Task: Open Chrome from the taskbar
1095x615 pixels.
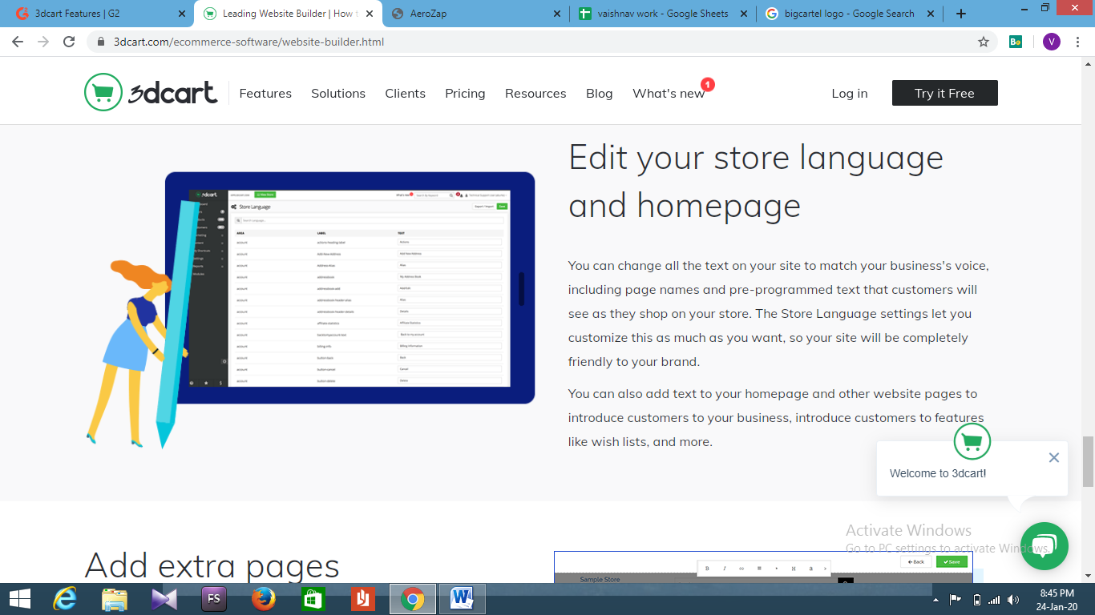Action: click(x=413, y=599)
